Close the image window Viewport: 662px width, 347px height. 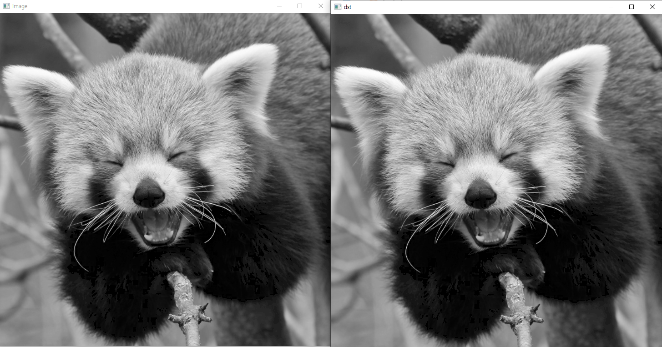point(320,6)
